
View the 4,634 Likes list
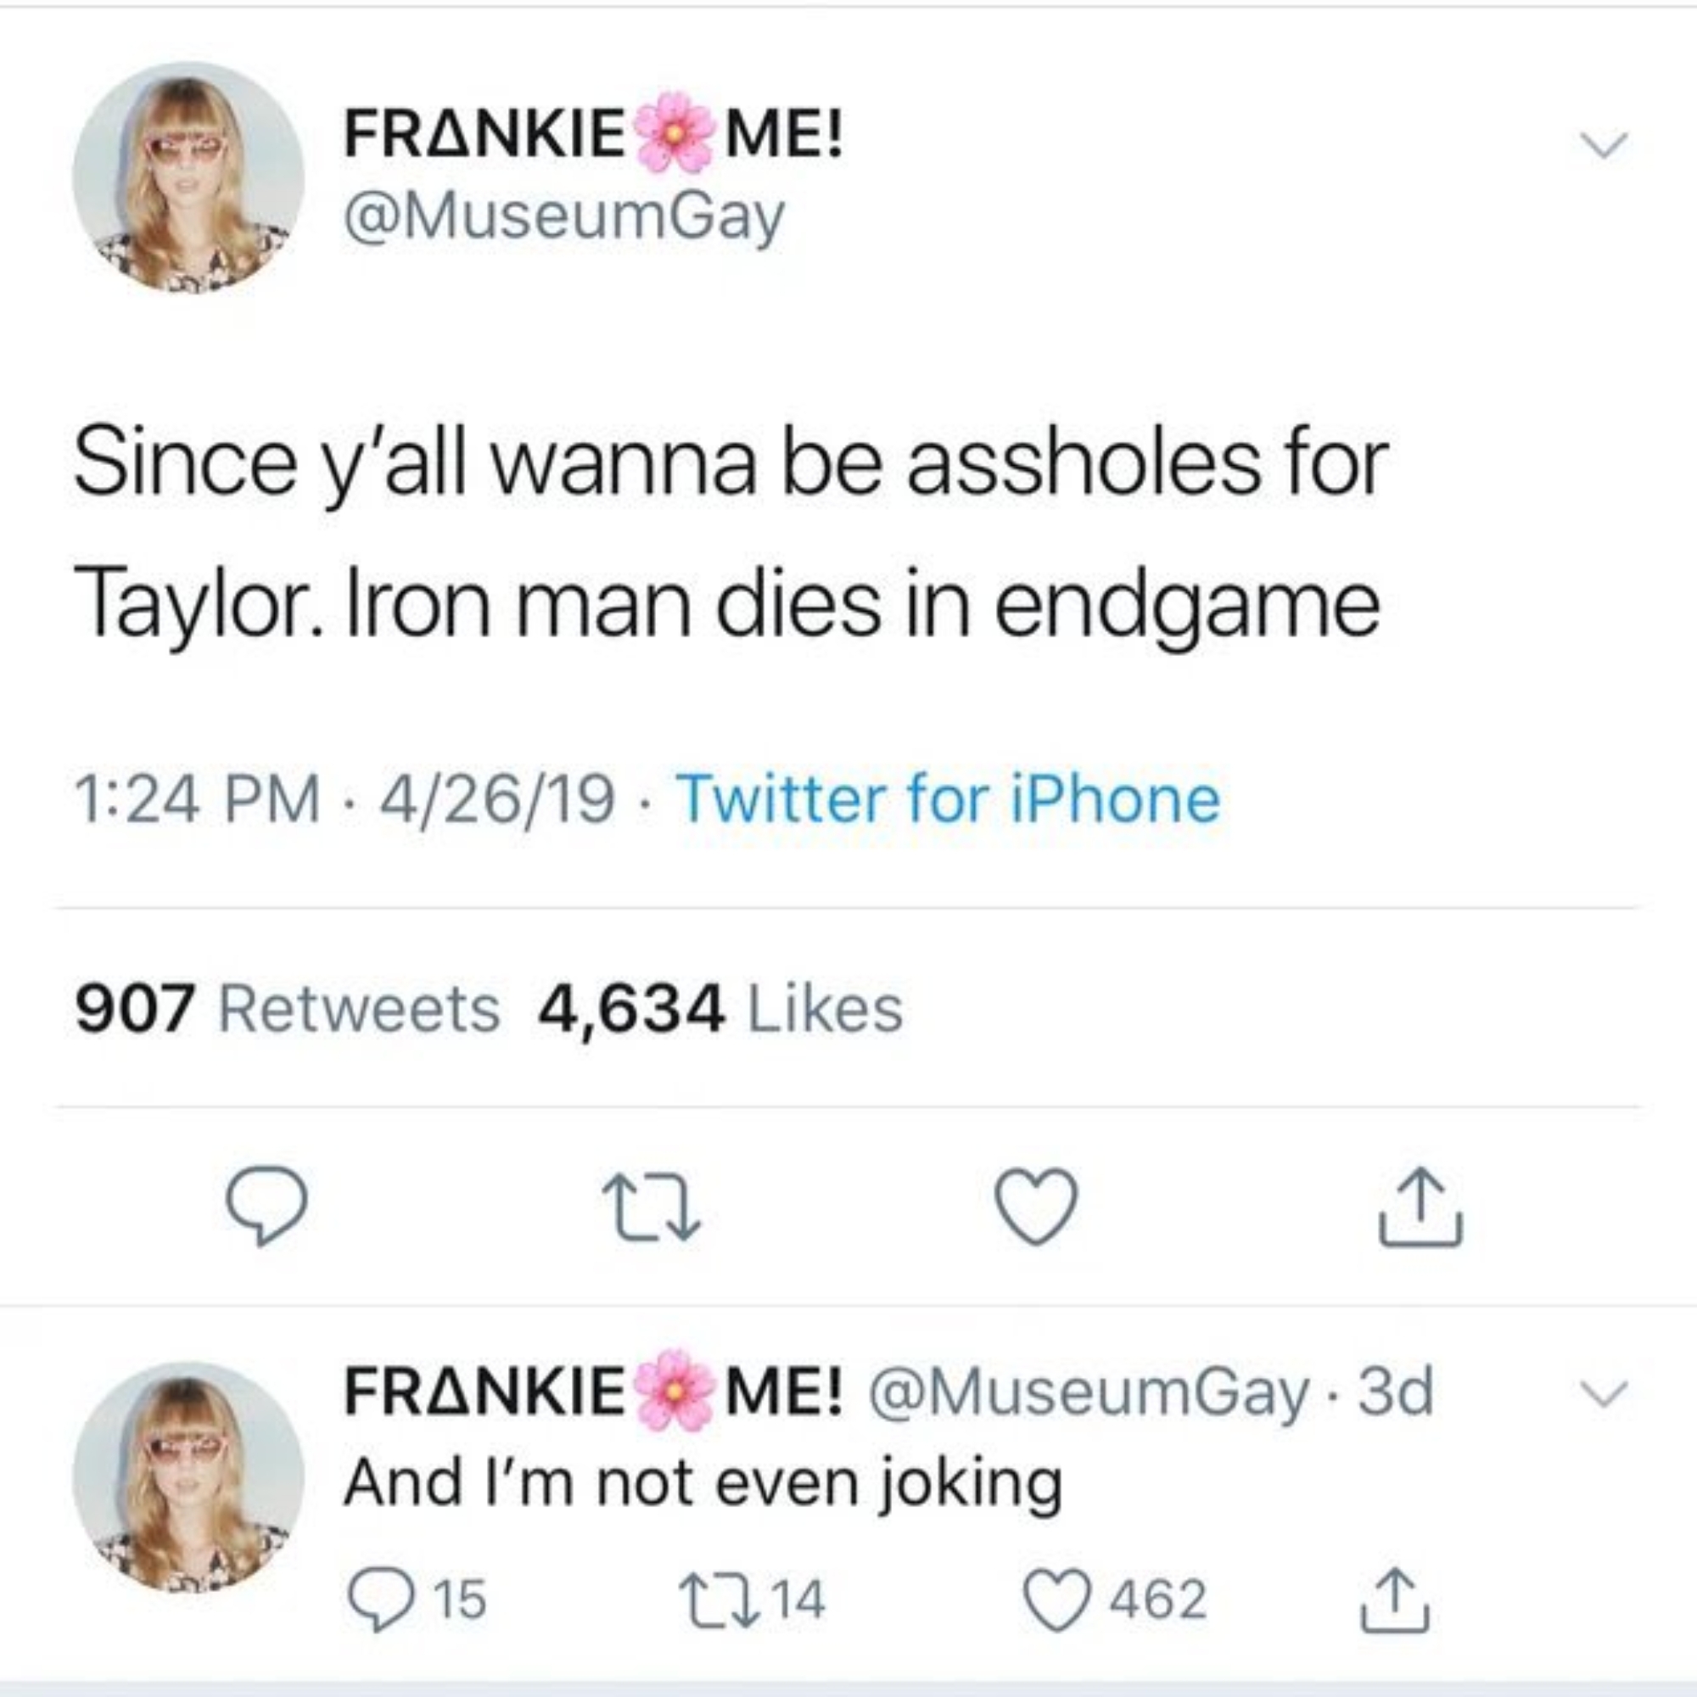point(720,1007)
